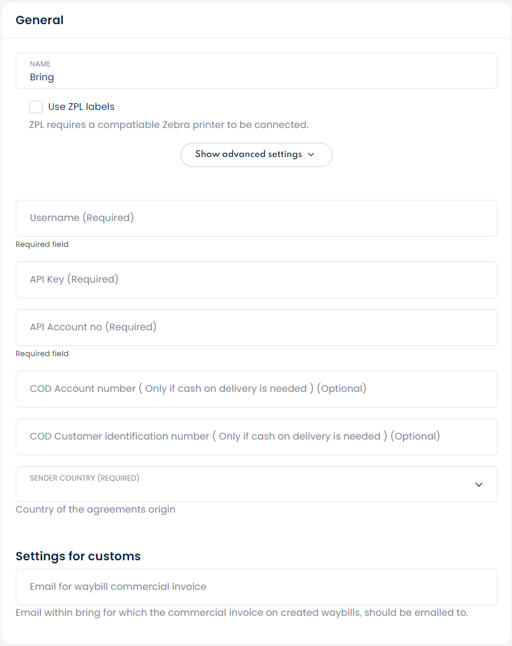Click chevron icon in Show advanced settings
This screenshot has width=512, height=646.
coord(311,155)
